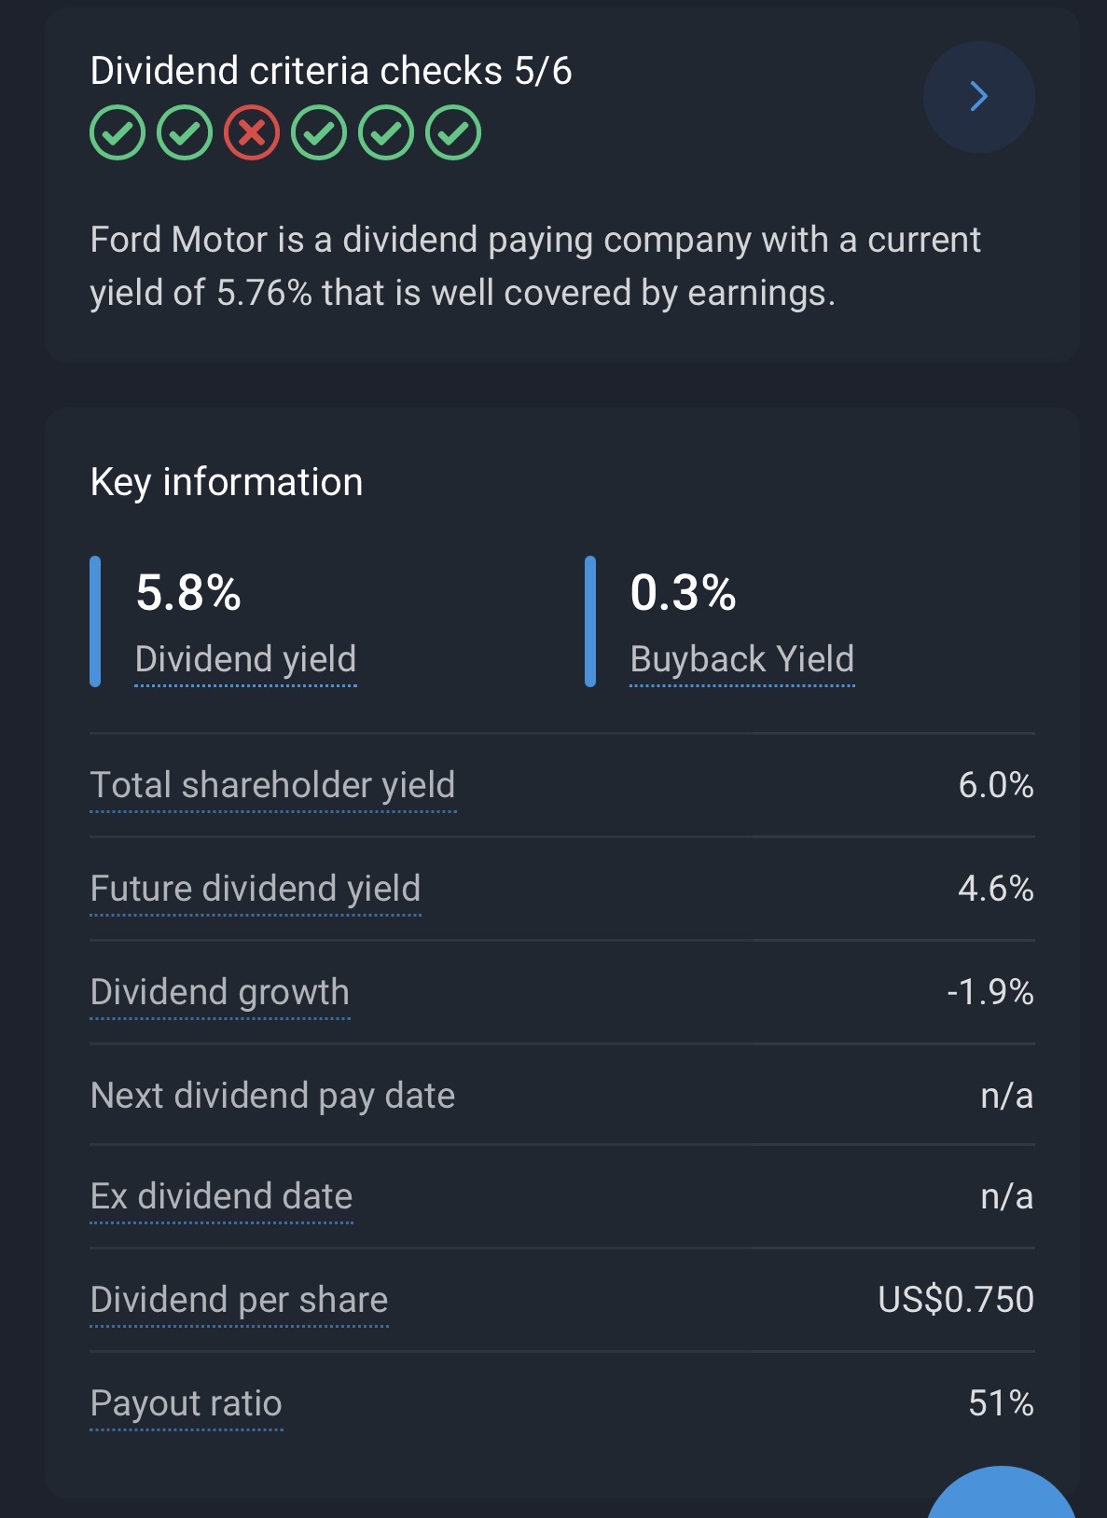Click the fifth green check icon
The image size is (1107, 1518).
[x=386, y=133]
